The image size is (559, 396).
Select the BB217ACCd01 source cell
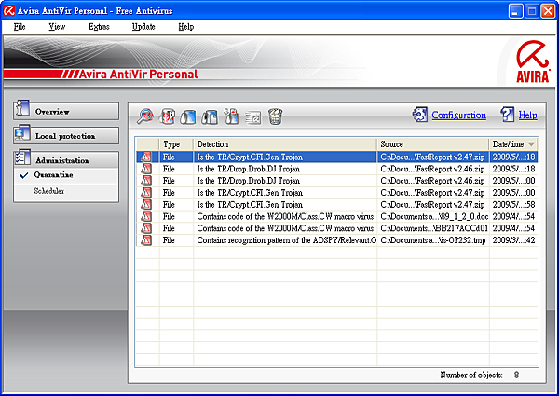[x=434, y=228]
